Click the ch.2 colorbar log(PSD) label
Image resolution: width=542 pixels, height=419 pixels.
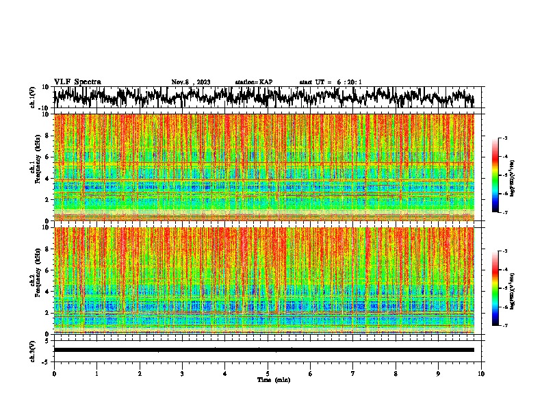(513, 291)
